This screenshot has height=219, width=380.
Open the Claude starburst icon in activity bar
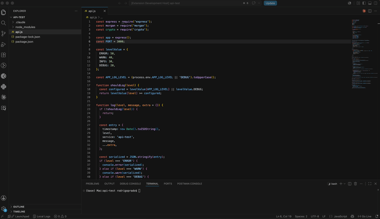coord(4,97)
